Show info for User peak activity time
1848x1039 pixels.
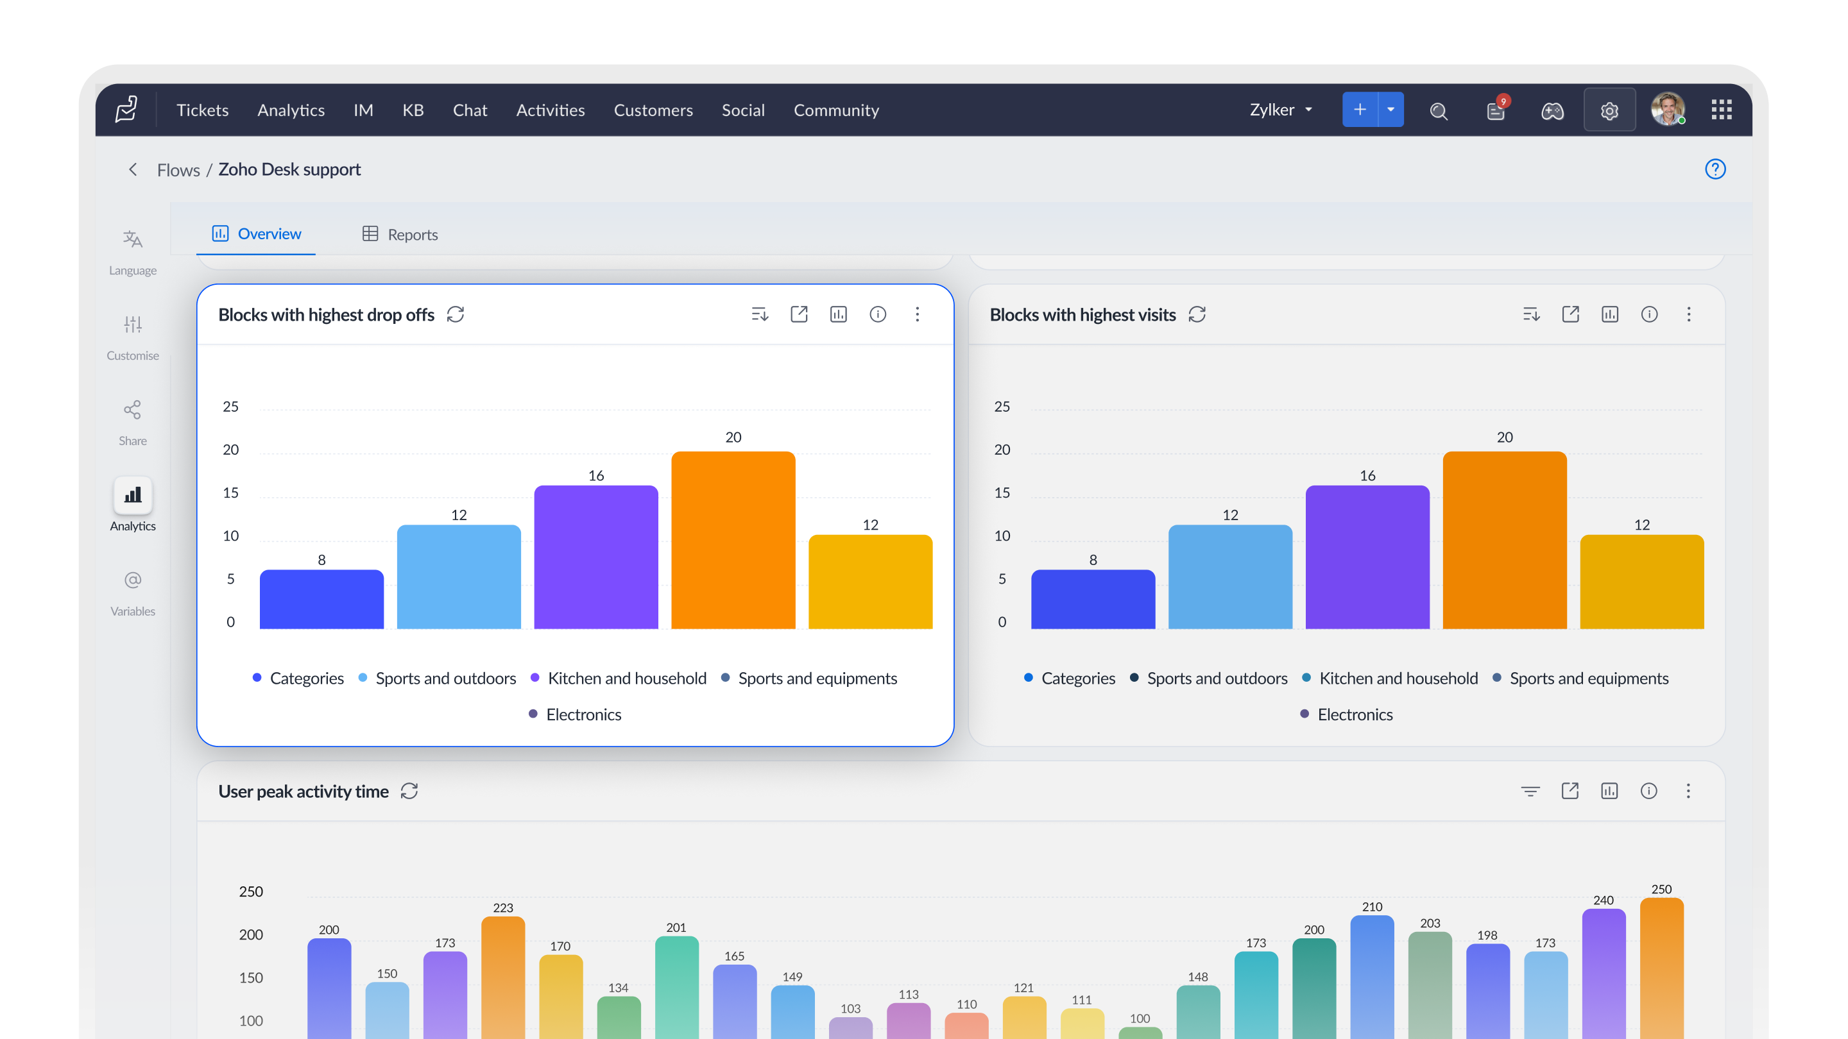point(1648,791)
